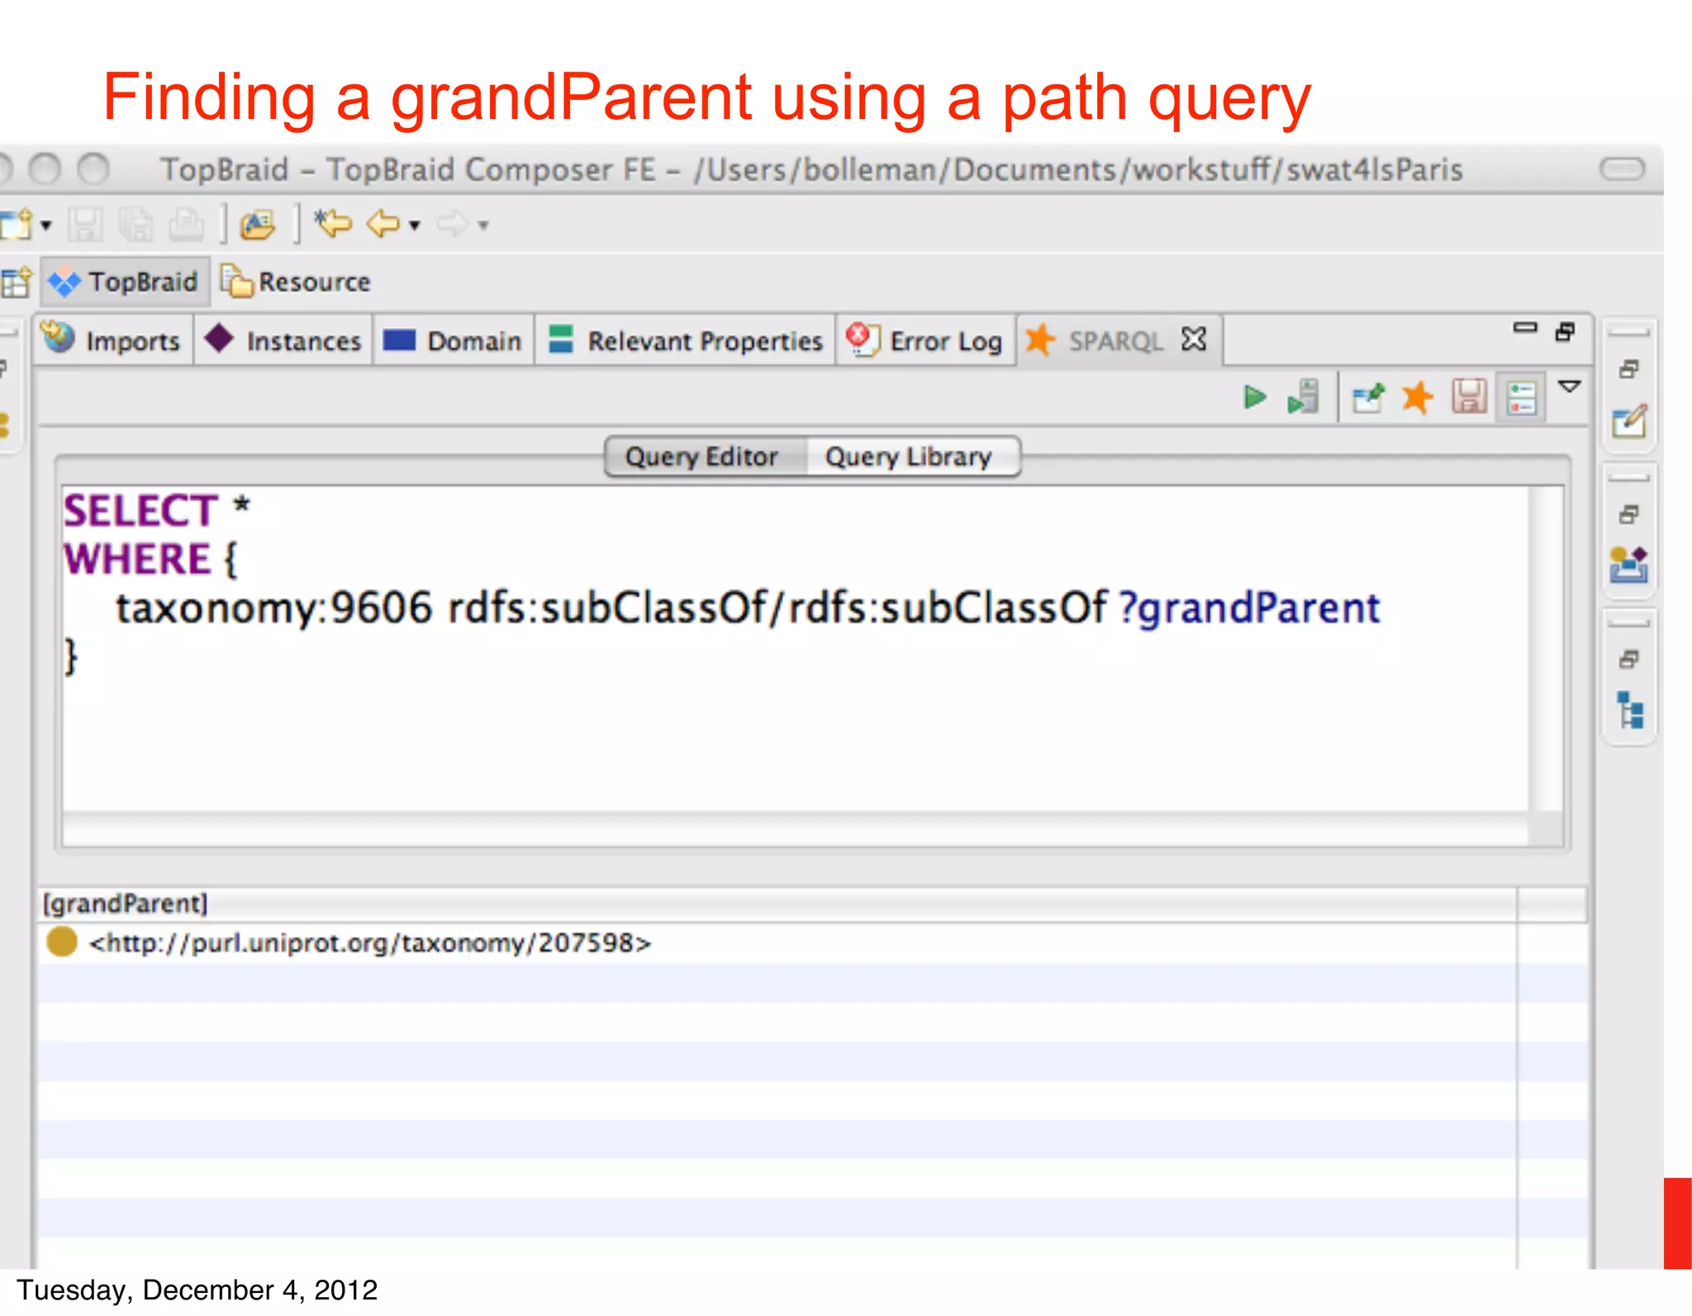
Task: Click the query editor horizontal scrollbar
Action: [x=795, y=829]
